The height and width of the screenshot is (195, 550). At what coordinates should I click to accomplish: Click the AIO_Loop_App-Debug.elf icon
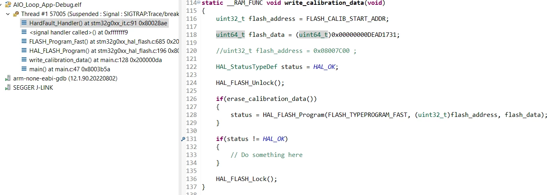[x=8, y=5]
